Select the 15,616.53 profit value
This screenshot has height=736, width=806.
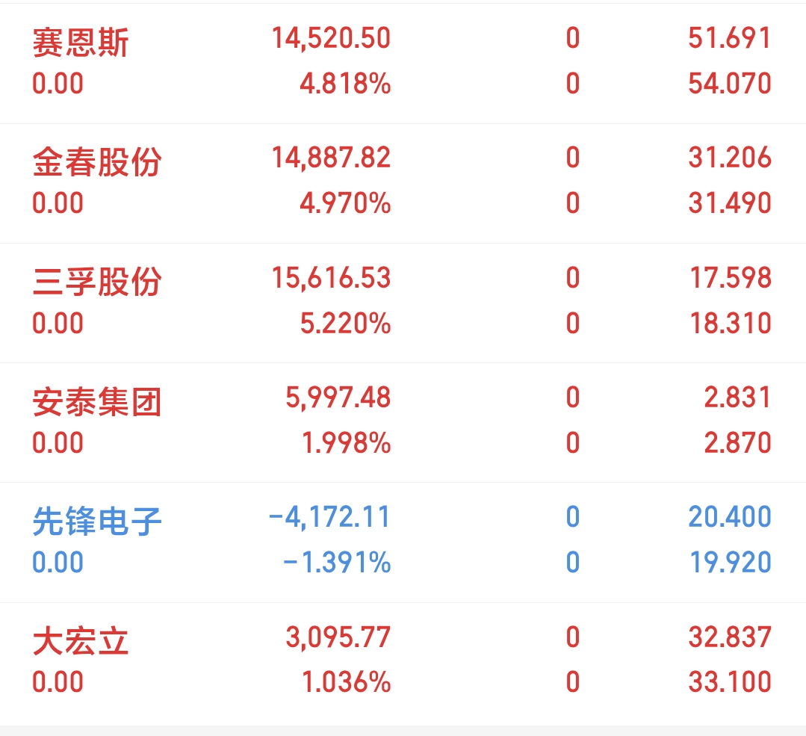(331, 278)
